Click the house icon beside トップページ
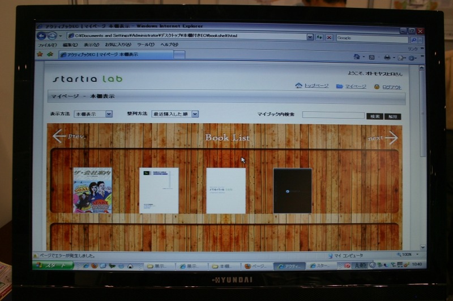Image resolution: width=453 pixels, height=301 pixels. pyautogui.click(x=299, y=85)
